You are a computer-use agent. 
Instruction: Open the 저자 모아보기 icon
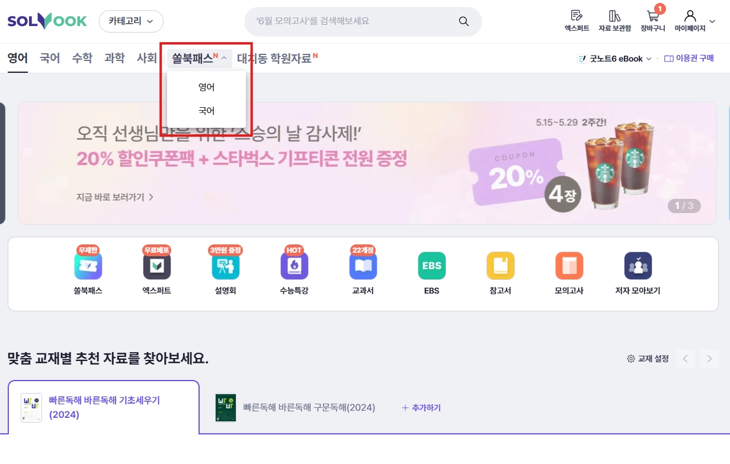tap(638, 266)
